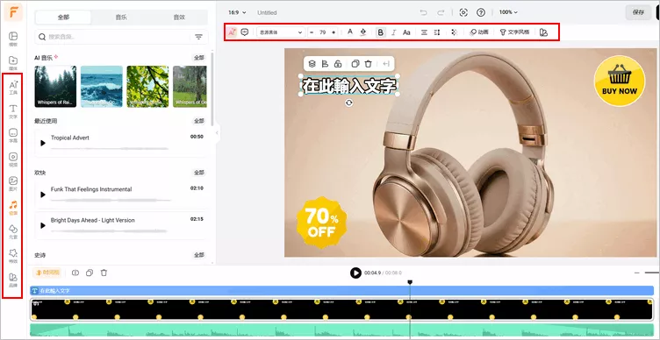Toggle italic formatting for the text
Screen dimensions: 660x340
tap(393, 32)
